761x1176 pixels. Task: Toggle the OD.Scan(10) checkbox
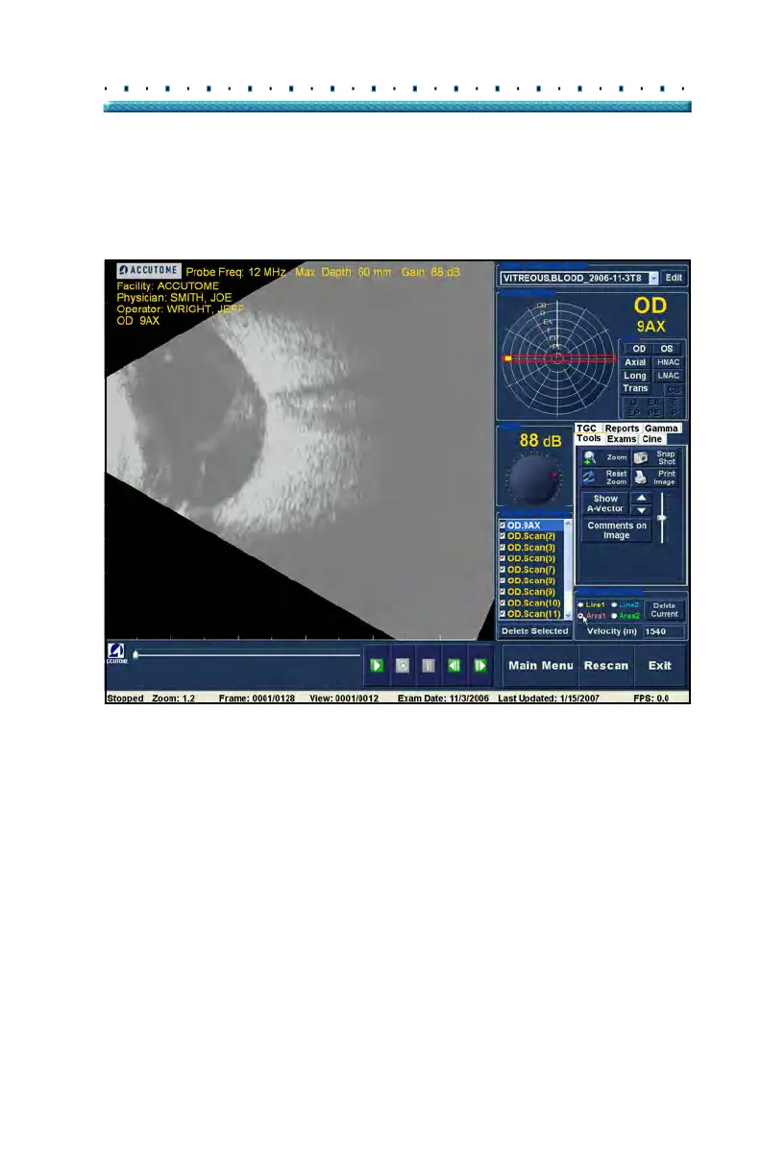[x=503, y=602]
